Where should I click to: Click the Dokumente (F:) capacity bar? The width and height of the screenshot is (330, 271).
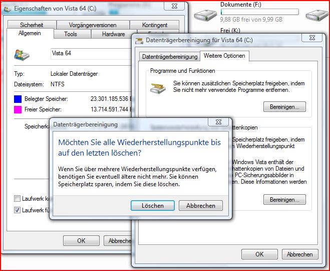click(260, 12)
